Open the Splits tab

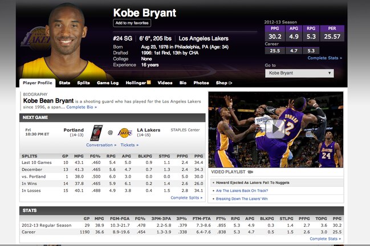coord(84,83)
